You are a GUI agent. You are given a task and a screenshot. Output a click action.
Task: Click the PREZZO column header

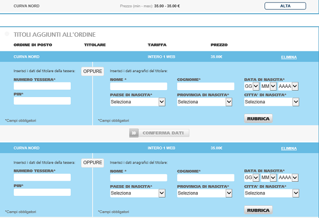click(219, 45)
